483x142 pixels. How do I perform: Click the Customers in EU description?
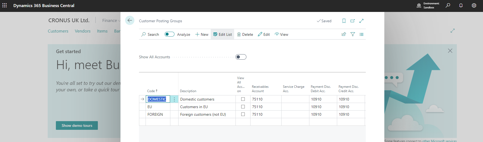[x=207, y=107]
